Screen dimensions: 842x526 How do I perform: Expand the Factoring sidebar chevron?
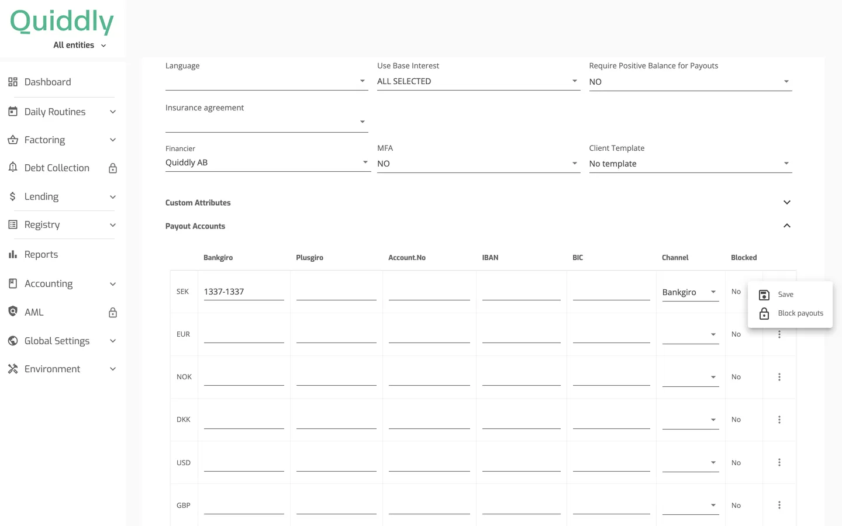113,140
